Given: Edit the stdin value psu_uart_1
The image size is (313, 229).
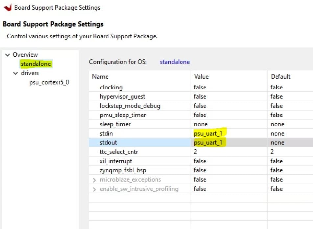Looking at the screenshot, I should [210, 133].
